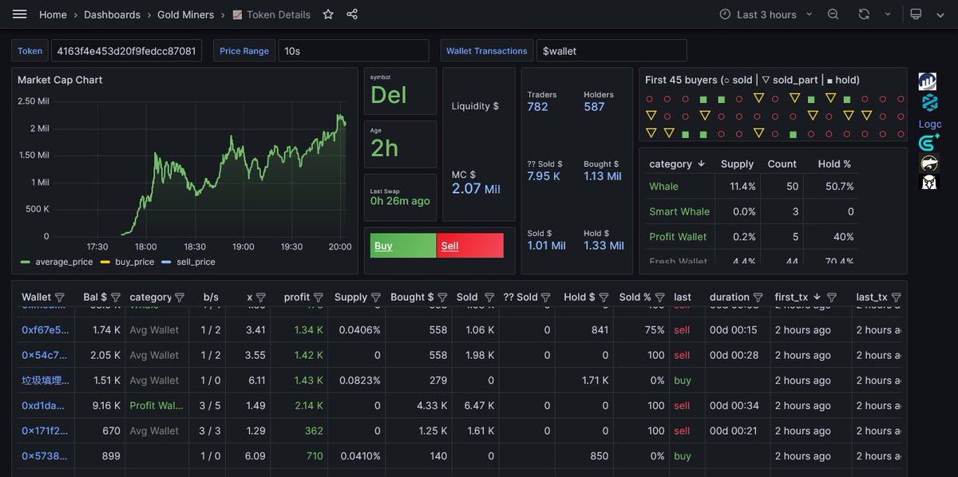The image size is (958, 477).
Task: Toggle first_tx column sort arrow
Action: coord(817,297)
